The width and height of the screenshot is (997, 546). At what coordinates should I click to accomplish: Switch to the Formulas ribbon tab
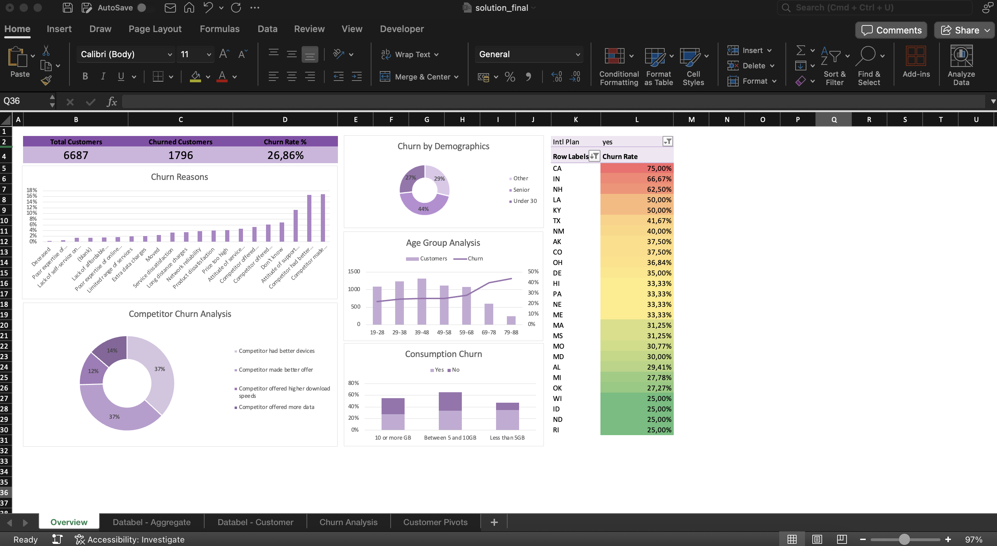pyautogui.click(x=220, y=29)
